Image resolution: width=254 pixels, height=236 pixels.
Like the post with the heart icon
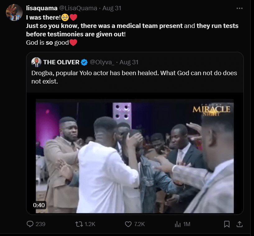[128, 224]
